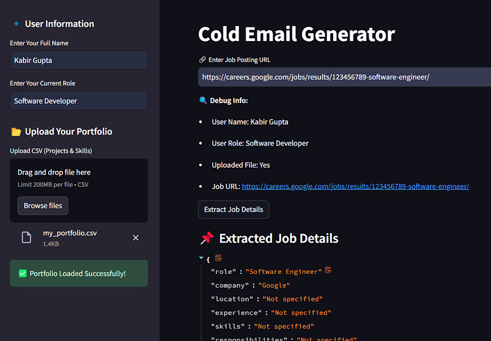
Task: Click the folder icon by Upload Your Portfolio
Action: pos(16,132)
